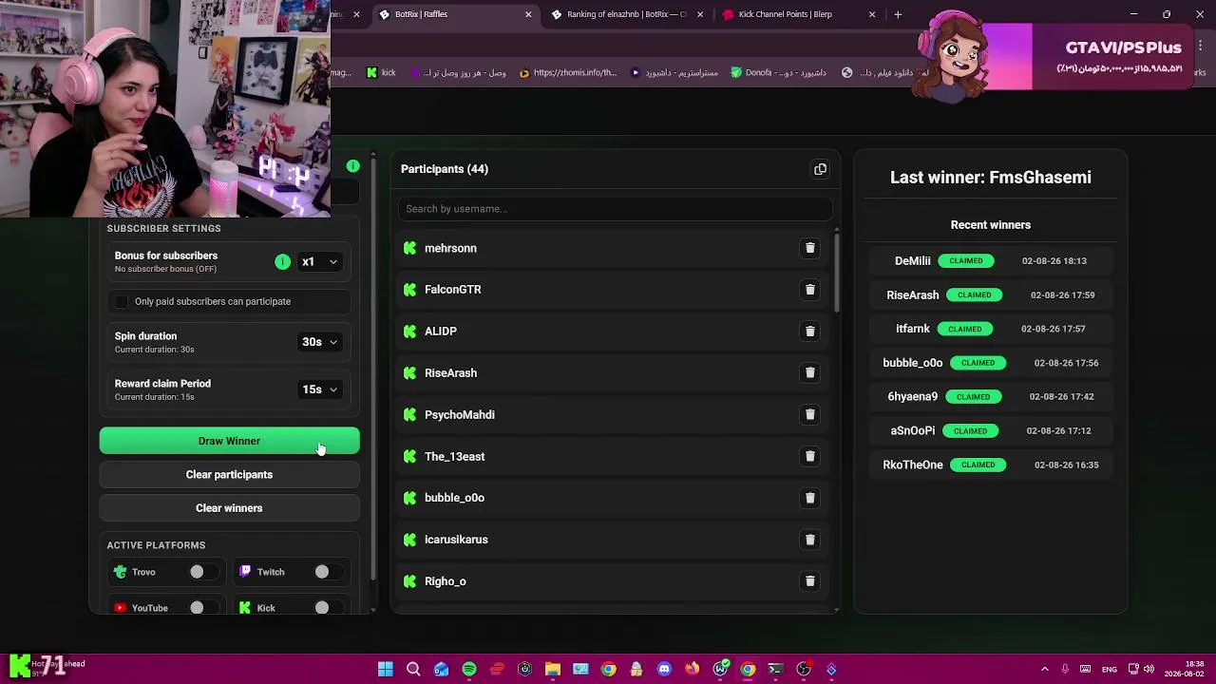Open Spotify from the taskbar
Viewport: 1216px width, 684px height.
(469, 669)
